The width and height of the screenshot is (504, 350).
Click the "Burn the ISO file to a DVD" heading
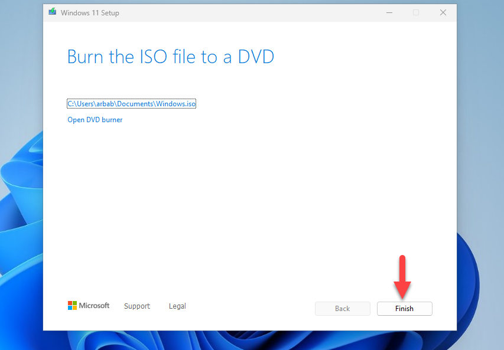171,57
